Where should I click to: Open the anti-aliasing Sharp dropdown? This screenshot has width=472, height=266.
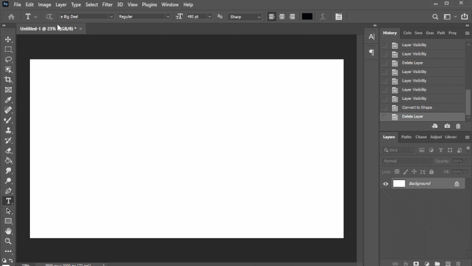point(245,17)
